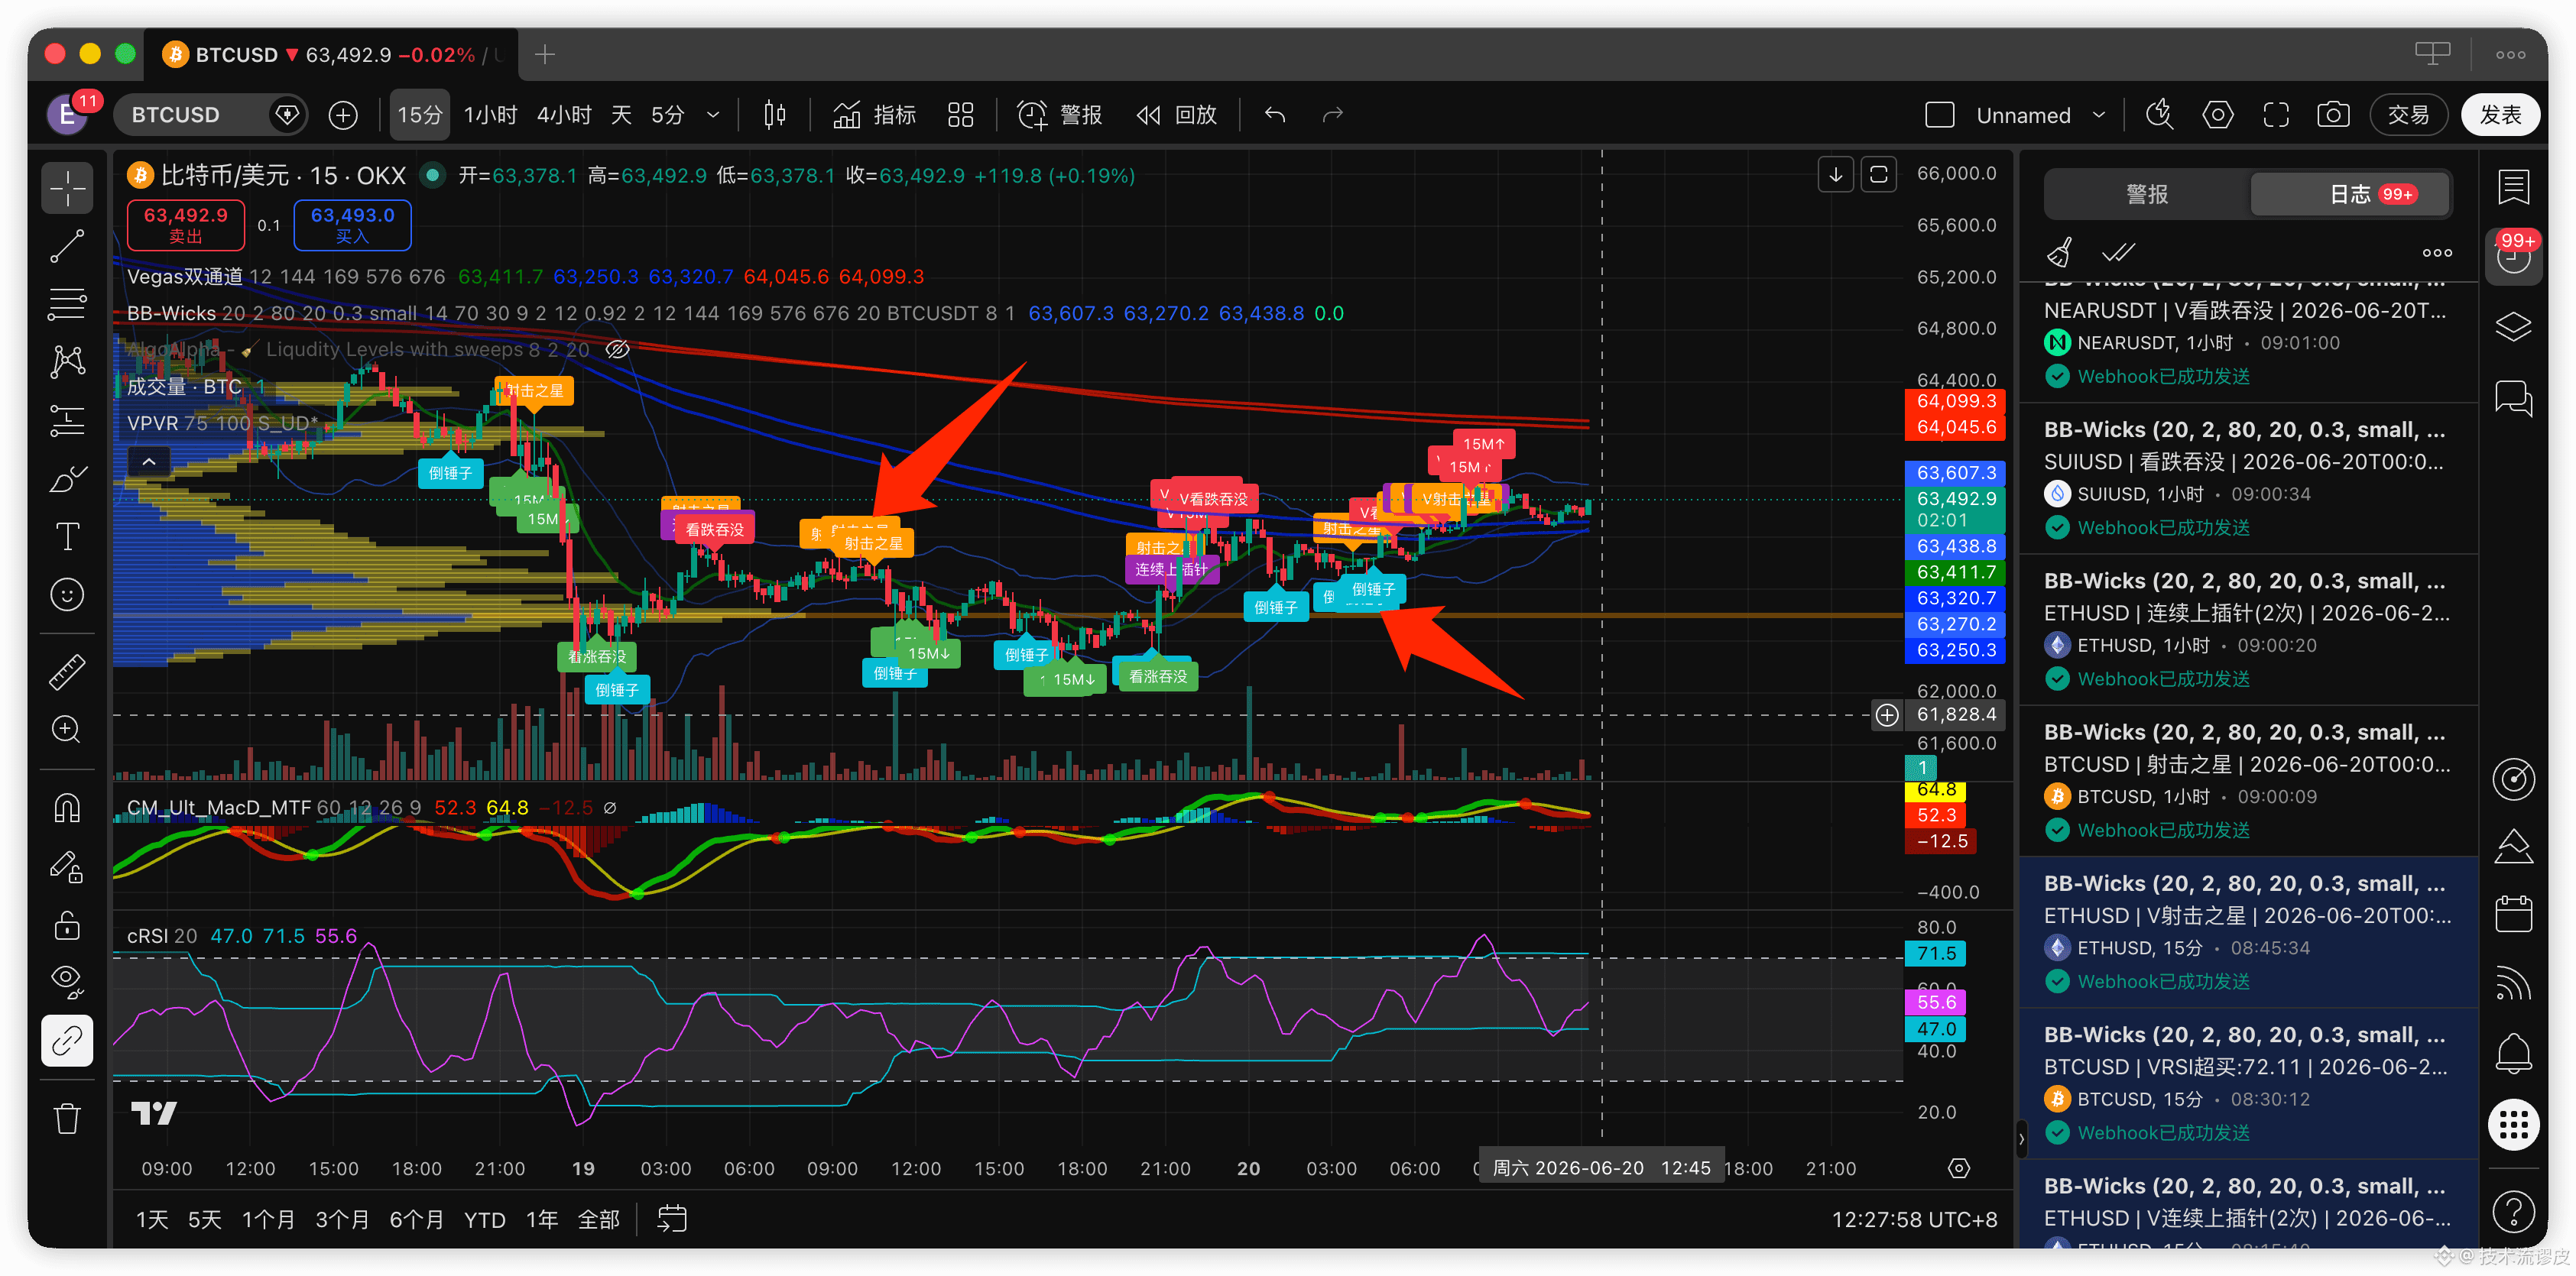The width and height of the screenshot is (2576, 1276).
Task: Select the trend line drawing tool
Action: click(67, 246)
